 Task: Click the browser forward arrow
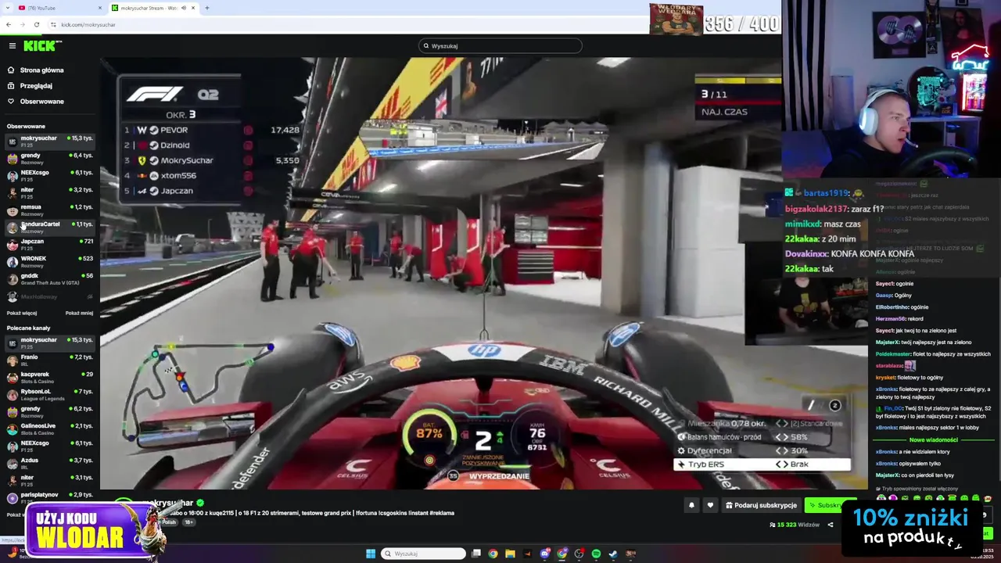coord(22,24)
